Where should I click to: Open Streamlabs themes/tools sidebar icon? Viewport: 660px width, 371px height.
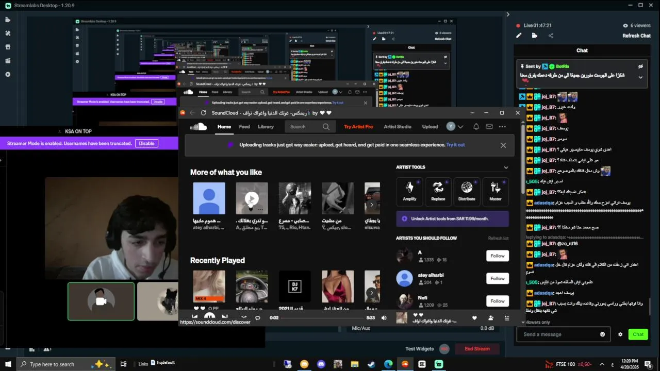click(x=8, y=33)
